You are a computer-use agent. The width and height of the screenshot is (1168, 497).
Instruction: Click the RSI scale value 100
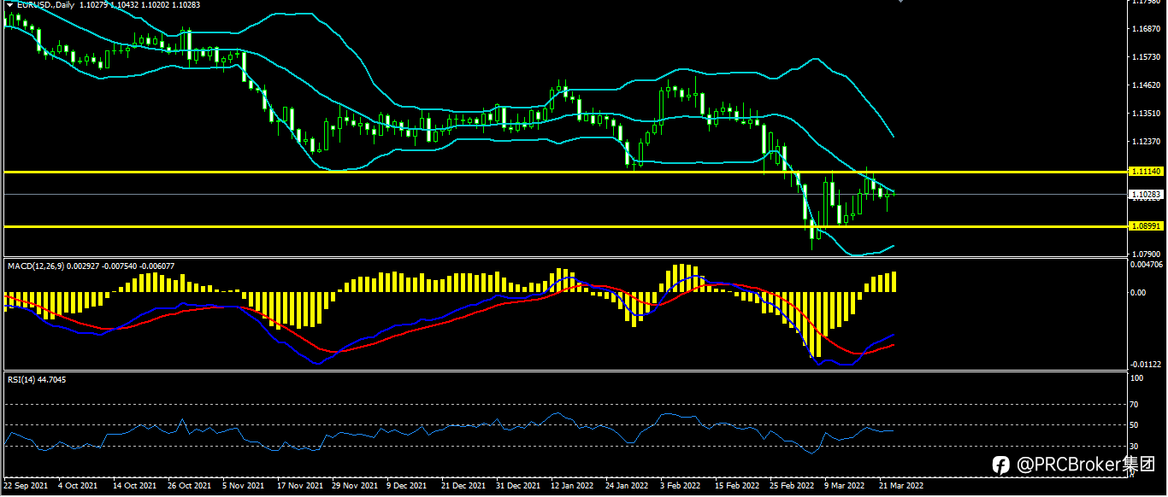[1137, 377]
